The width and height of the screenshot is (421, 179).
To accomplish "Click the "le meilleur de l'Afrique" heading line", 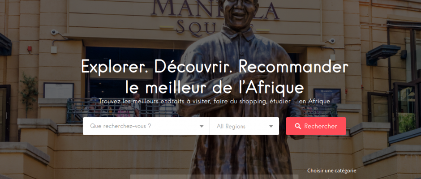I will (215, 87).
